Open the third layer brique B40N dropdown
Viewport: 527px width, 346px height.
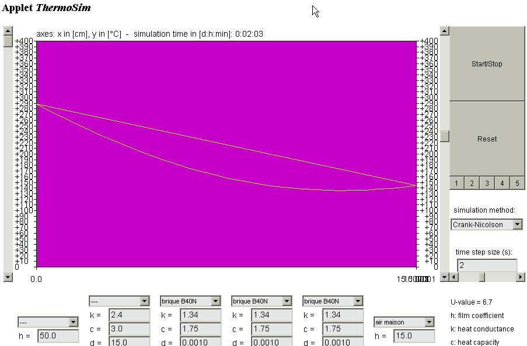[261, 301]
